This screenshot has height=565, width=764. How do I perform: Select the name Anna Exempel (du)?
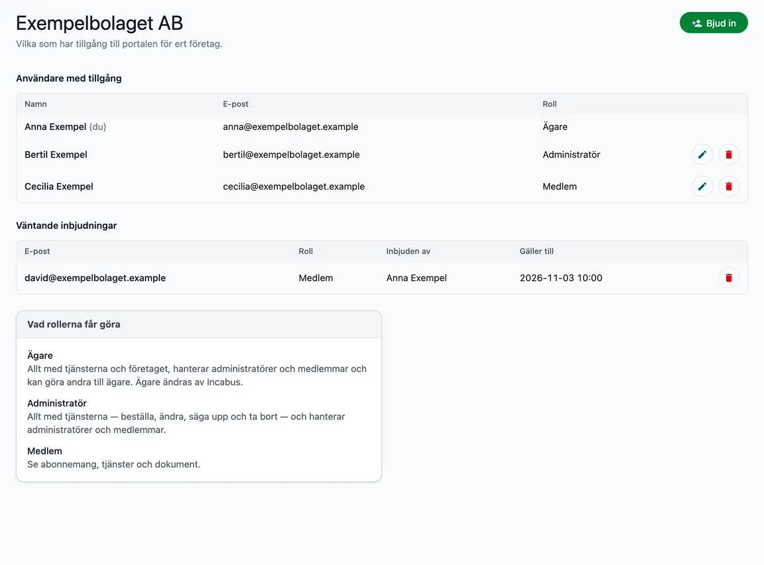pyautogui.click(x=65, y=127)
